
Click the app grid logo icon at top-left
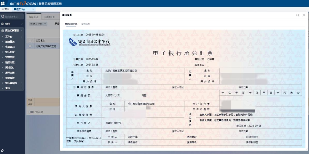pos(3,3)
